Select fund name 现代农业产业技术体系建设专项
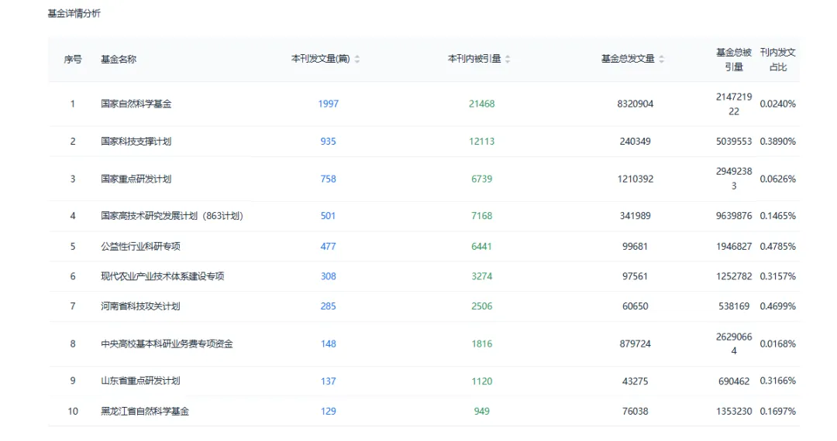The width and height of the screenshot is (837, 441). pos(162,276)
